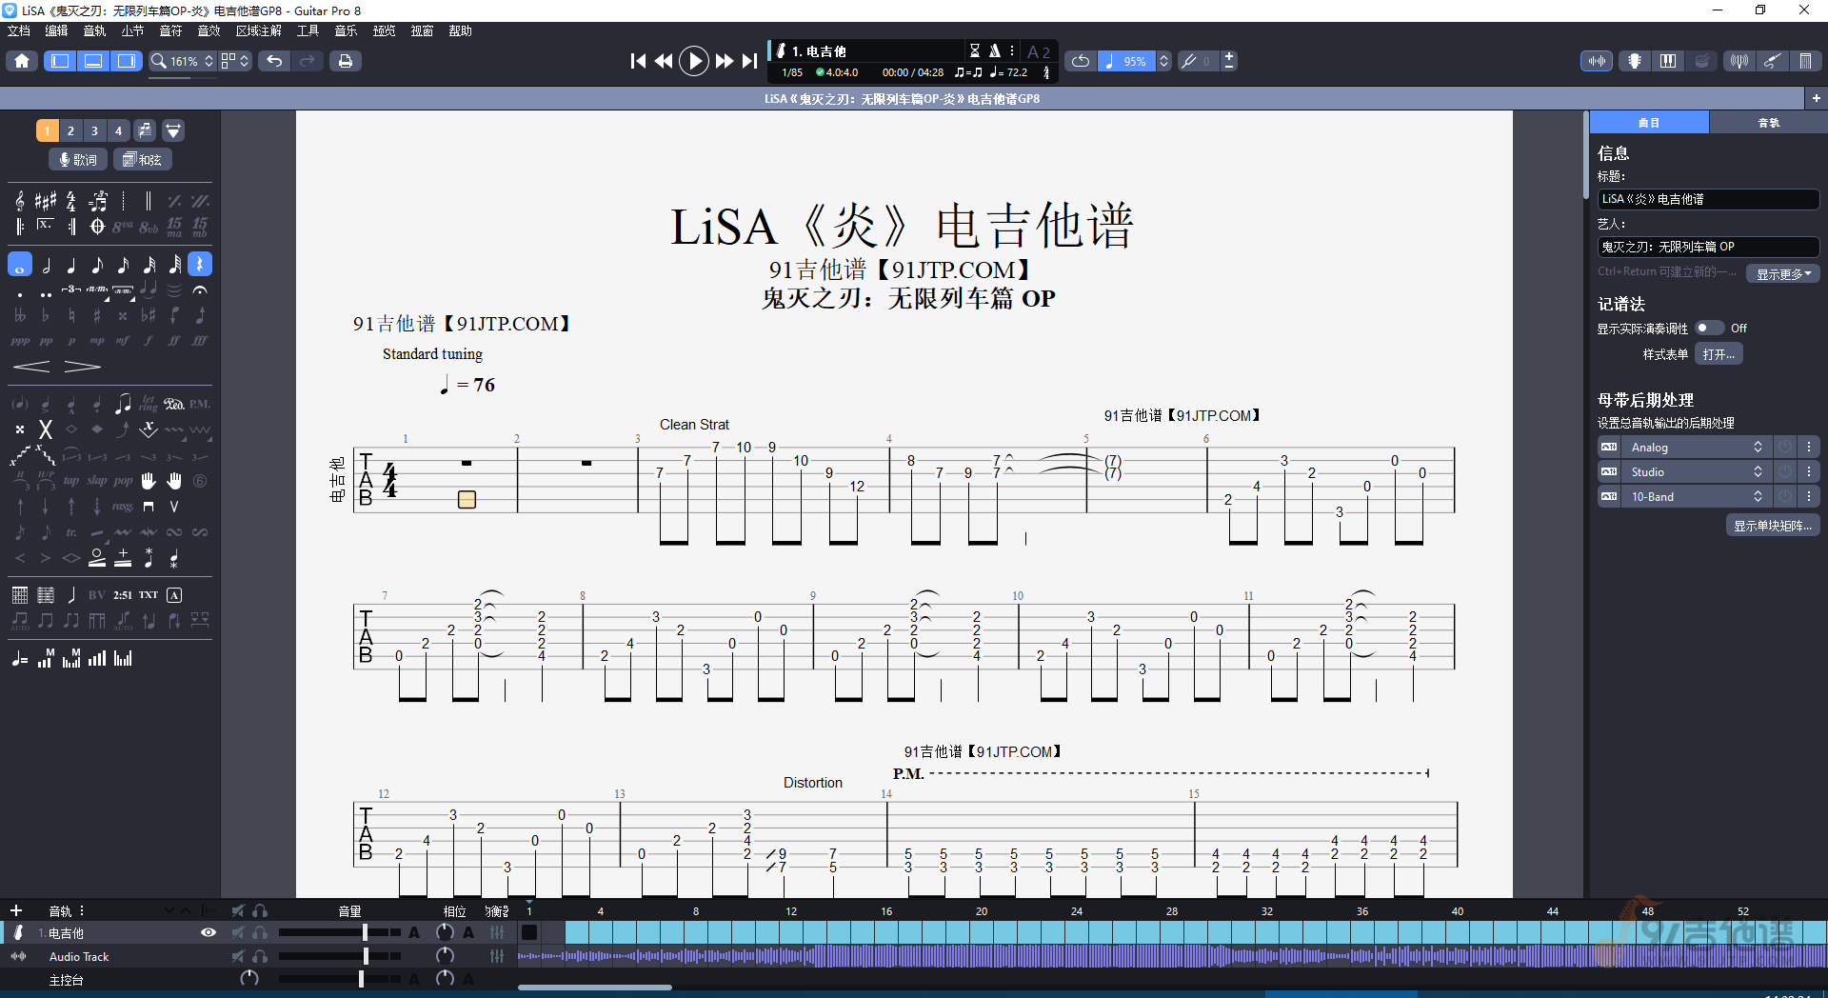The width and height of the screenshot is (1828, 998).
Task: Toggle relative speed 95% playback
Action: click(x=1127, y=61)
